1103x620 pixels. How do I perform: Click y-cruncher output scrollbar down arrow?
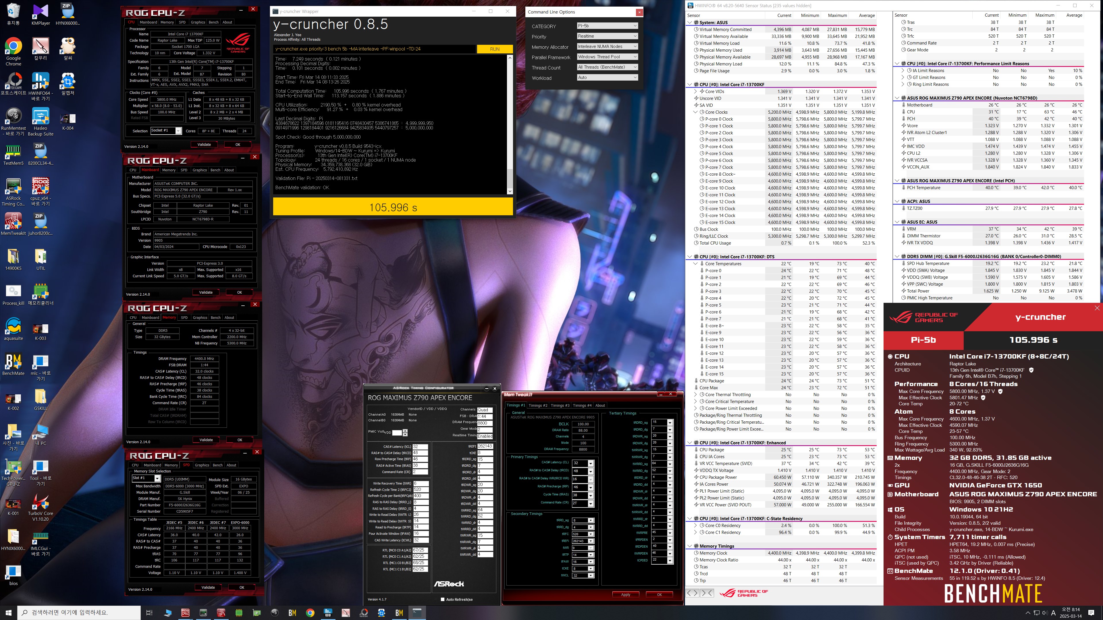(x=510, y=191)
